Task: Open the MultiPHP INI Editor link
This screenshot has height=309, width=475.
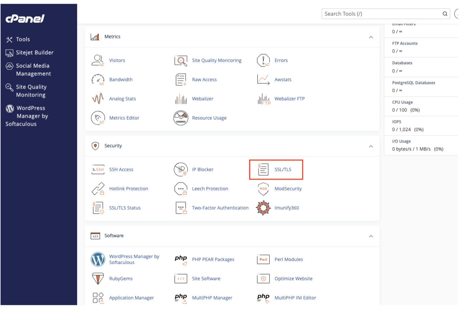Action: coord(295,298)
